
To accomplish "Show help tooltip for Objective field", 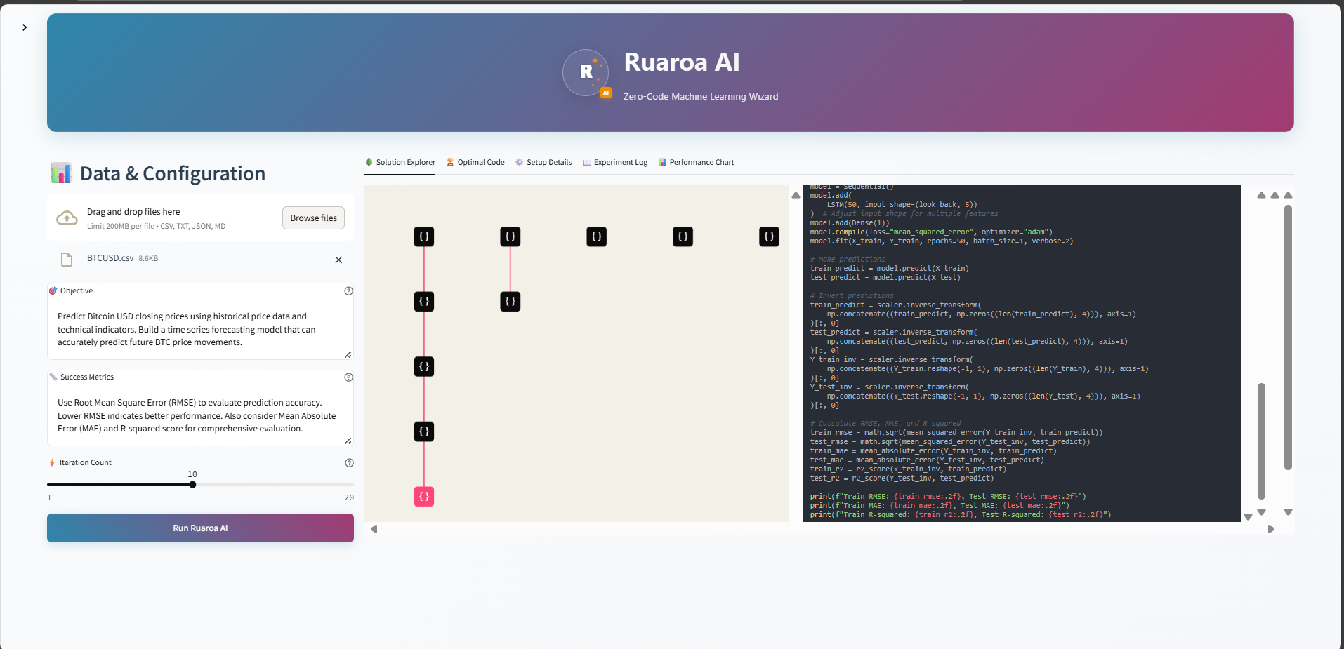I will [348, 291].
